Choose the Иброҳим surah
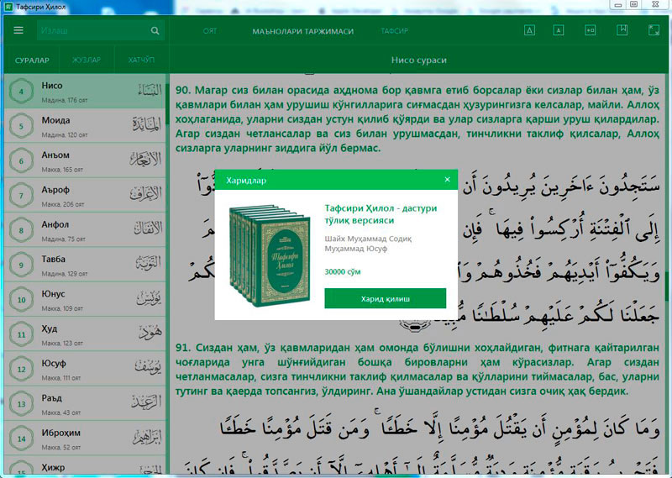The width and height of the screenshot is (672, 478). click(x=84, y=437)
